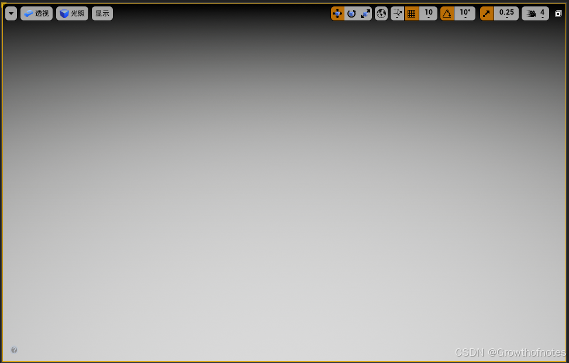
Task: Maximize or restore the viewport
Action: click(558, 13)
